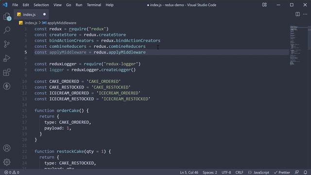This screenshot has height=175, width=311.
Task: Click the restockCake function name
Action: (70, 151)
